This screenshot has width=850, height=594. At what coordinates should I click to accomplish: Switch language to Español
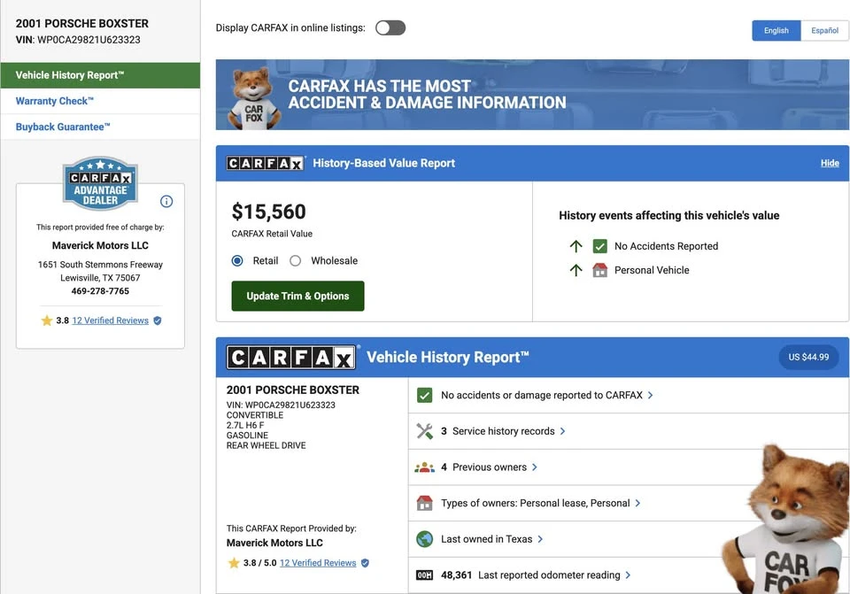click(824, 30)
